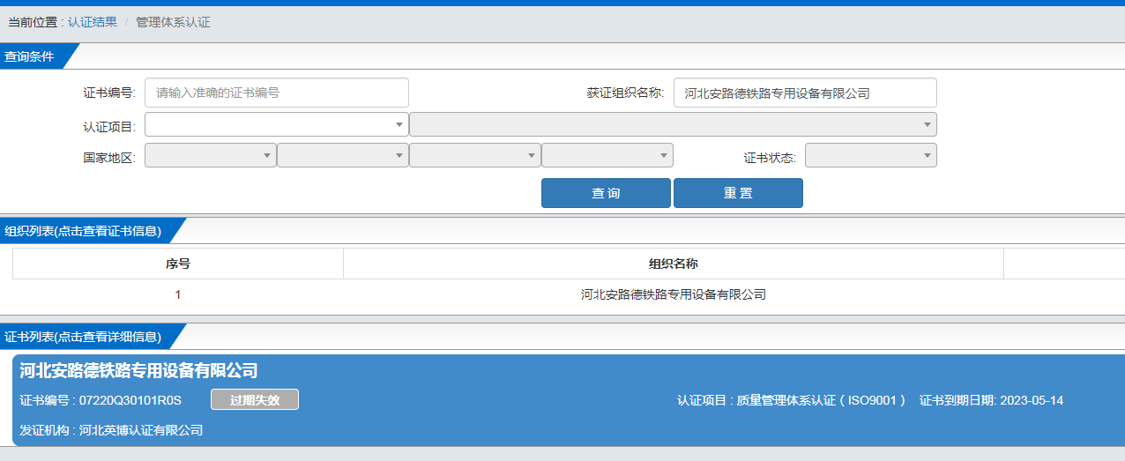Select the 组织列表 section tab
Screen dimensions: 1125x461
(x=86, y=231)
